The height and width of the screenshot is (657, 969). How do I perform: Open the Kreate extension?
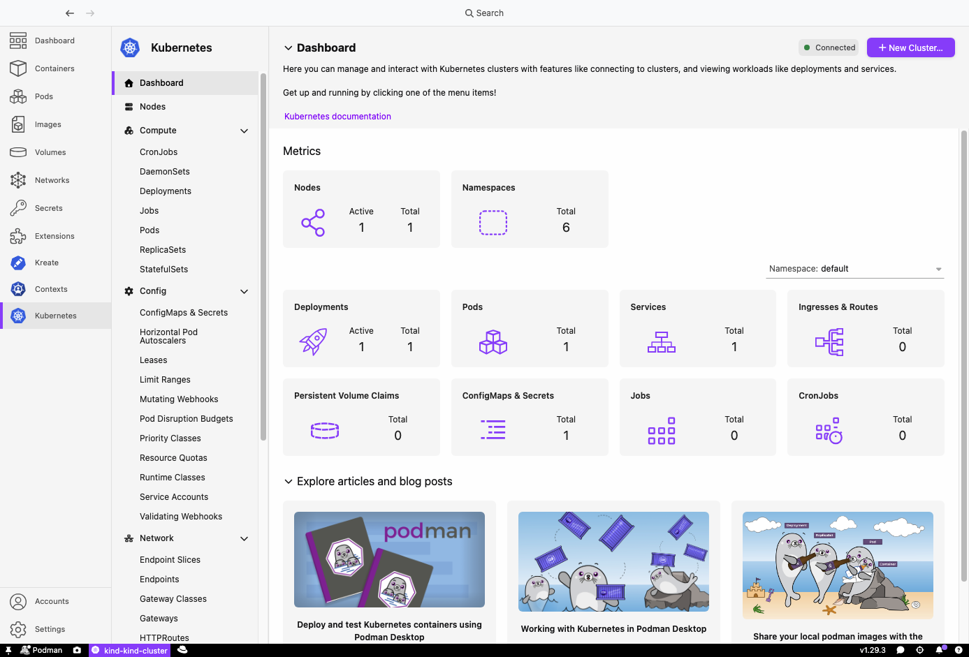pos(55,263)
